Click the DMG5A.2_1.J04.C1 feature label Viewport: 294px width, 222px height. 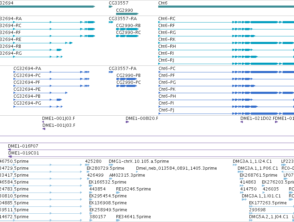269,217
